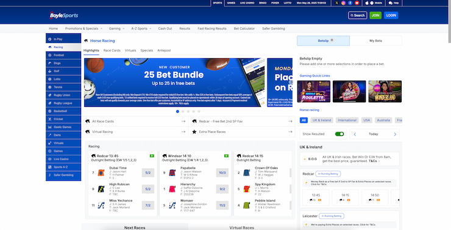The image size is (451, 230).
Task: Select Golf in the sports sidebar
Action: pyautogui.click(x=63, y=71)
